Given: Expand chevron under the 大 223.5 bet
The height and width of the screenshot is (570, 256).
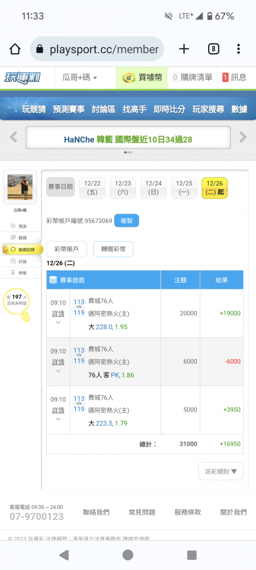Looking at the screenshot, I should click(x=58, y=419).
